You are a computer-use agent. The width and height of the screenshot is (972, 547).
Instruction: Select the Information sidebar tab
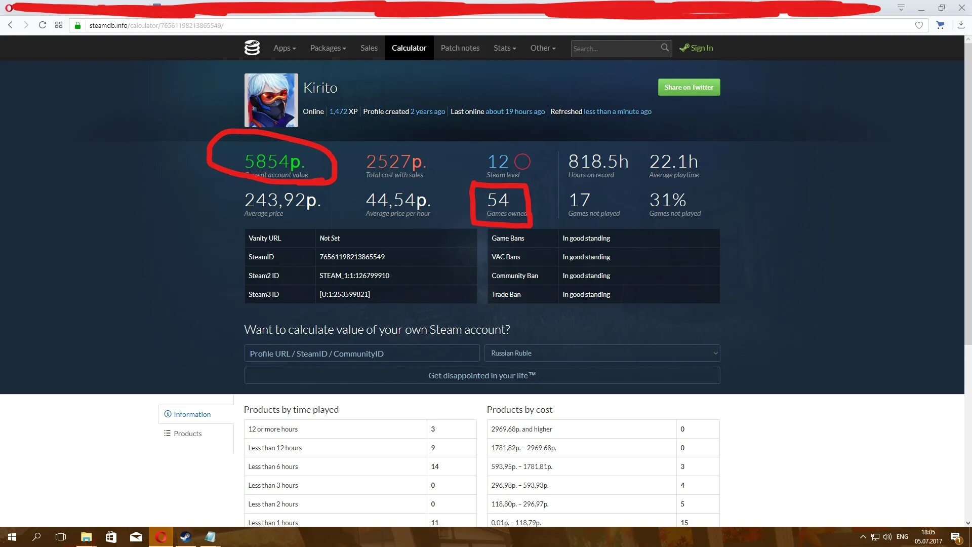(195, 414)
